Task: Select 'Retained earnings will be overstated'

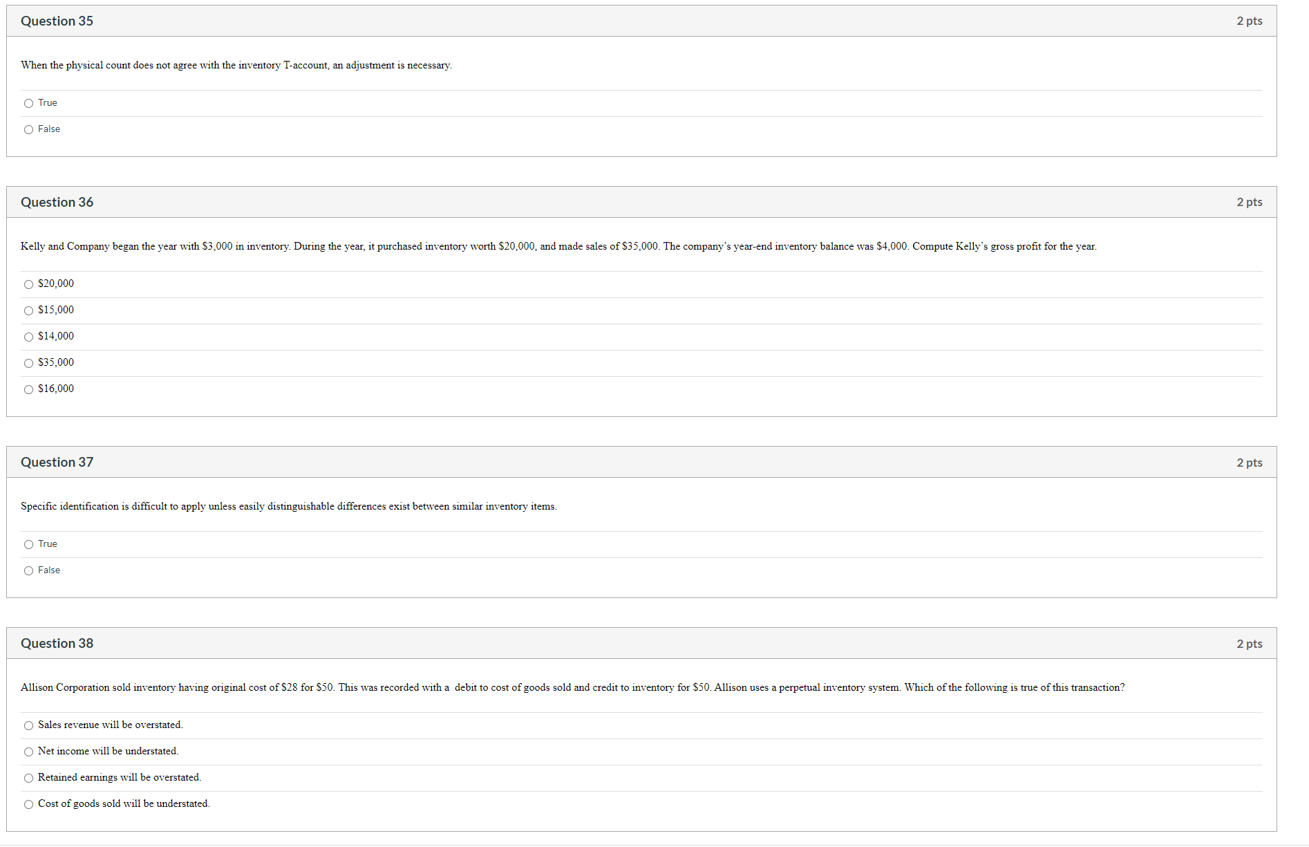Action: tap(28, 778)
